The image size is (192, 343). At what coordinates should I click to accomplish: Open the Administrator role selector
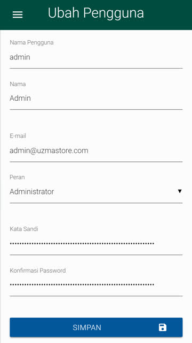coord(96,192)
